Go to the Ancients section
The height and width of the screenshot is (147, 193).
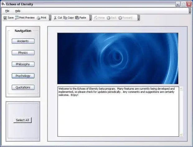click(x=23, y=41)
